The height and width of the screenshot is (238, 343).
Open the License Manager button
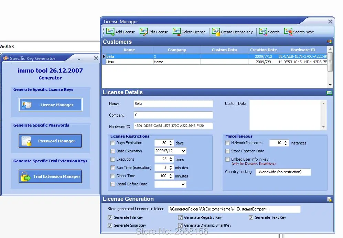(51, 105)
